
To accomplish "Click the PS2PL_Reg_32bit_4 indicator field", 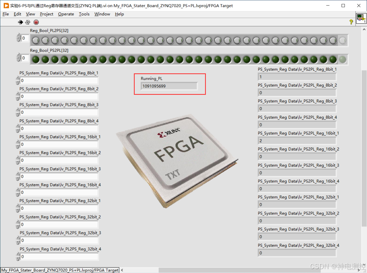I will point(297,253).
